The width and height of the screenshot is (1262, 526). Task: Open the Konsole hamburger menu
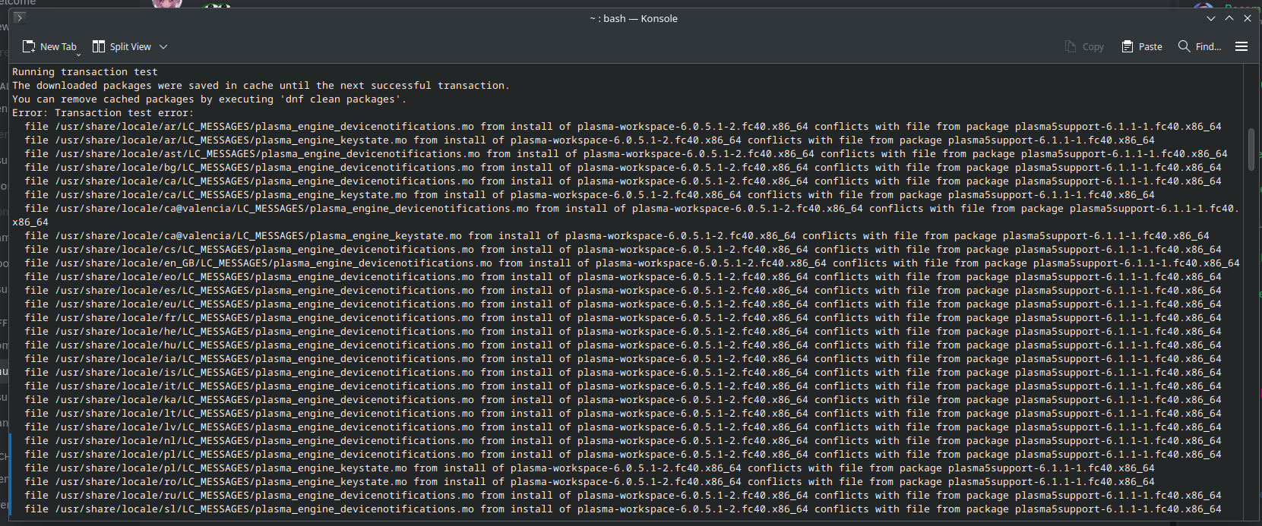1241,46
